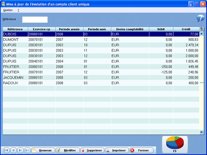Click exercice 20070101 in the DUMONT row
Viewport: 207px width, 155px height.
pyautogui.click(x=36, y=39)
